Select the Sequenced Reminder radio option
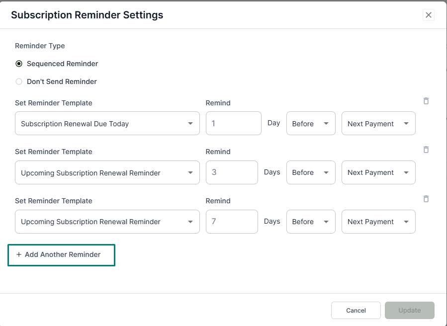 [19, 64]
